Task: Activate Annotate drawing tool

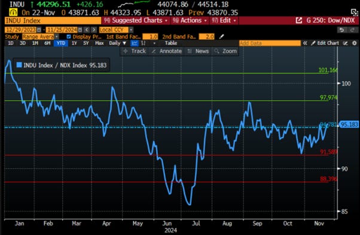Action: click(x=166, y=51)
